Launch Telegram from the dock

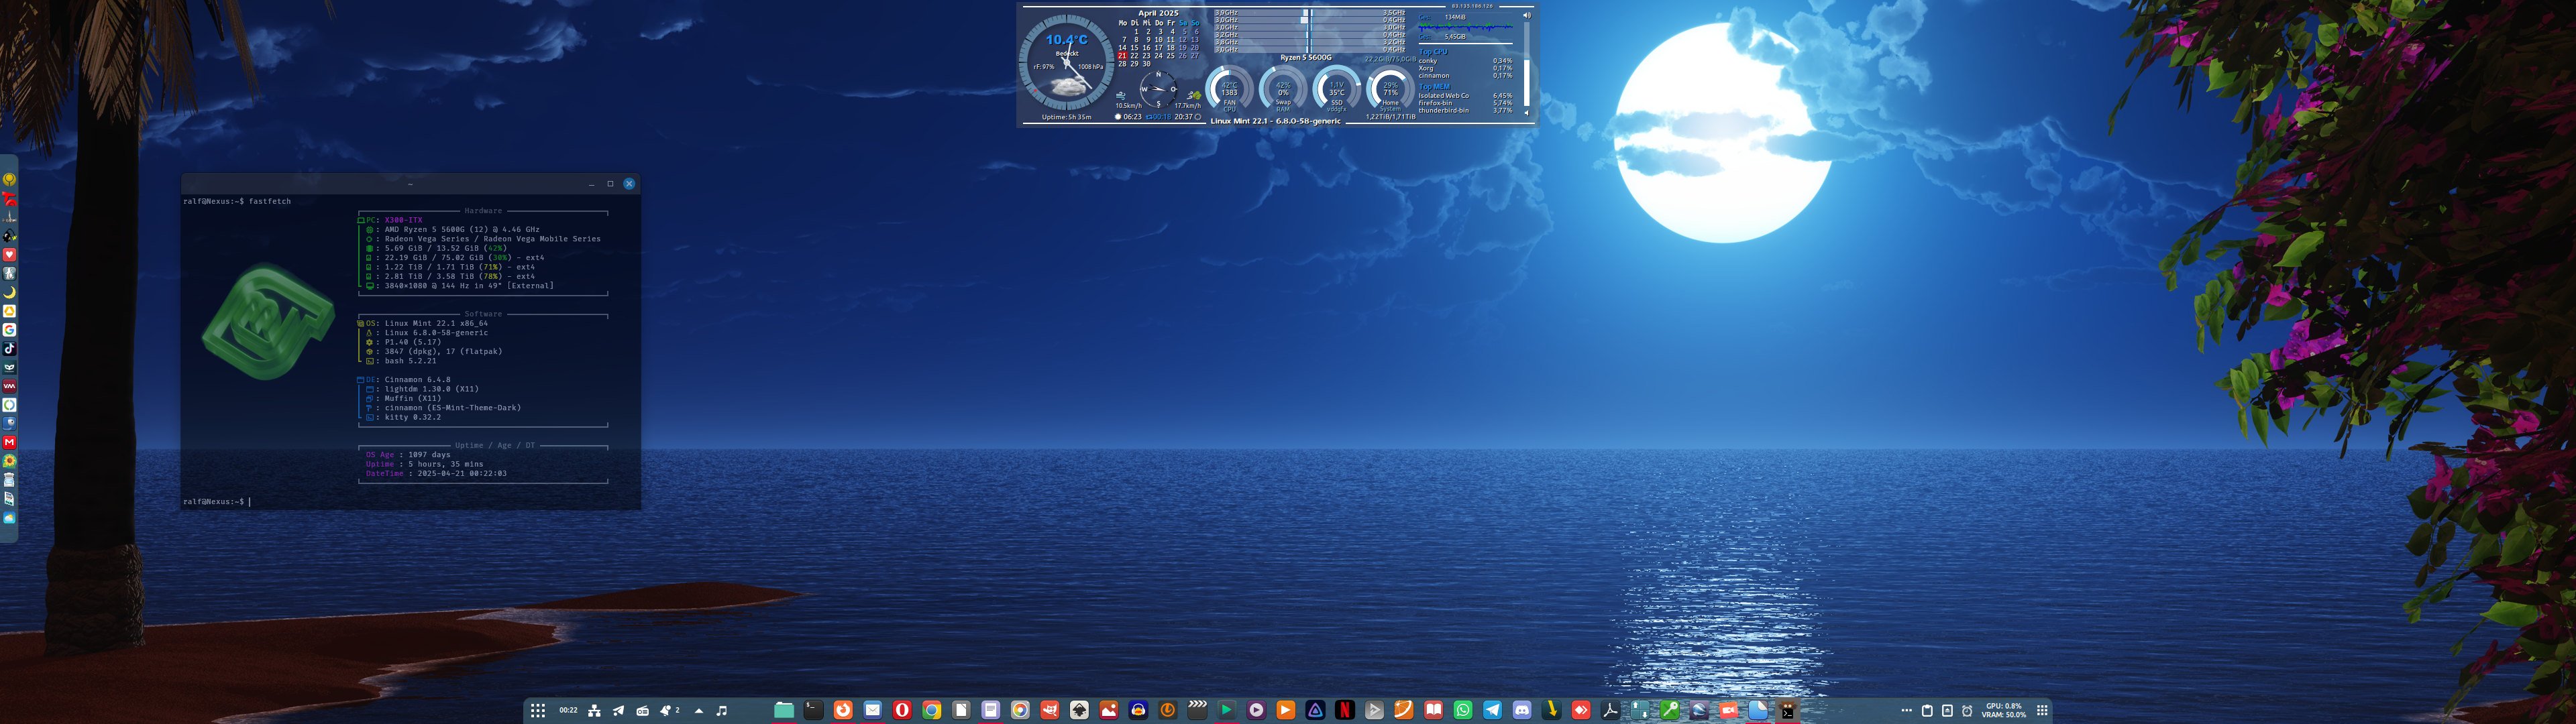[x=1492, y=710]
